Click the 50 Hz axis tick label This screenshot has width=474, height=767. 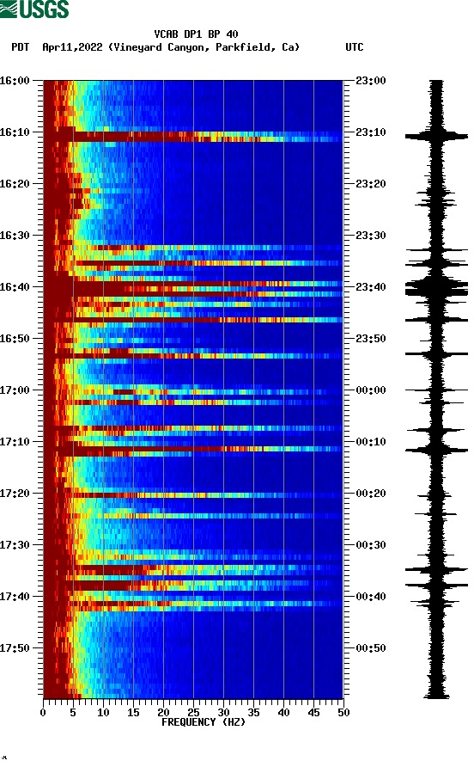(x=343, y=713)
